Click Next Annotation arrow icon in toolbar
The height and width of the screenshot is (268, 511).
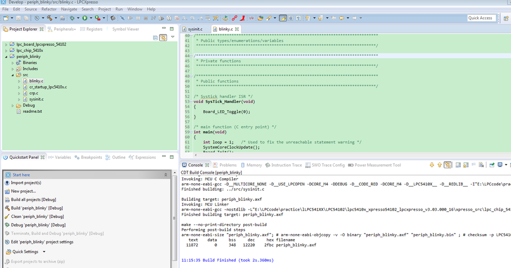[307, 18]
